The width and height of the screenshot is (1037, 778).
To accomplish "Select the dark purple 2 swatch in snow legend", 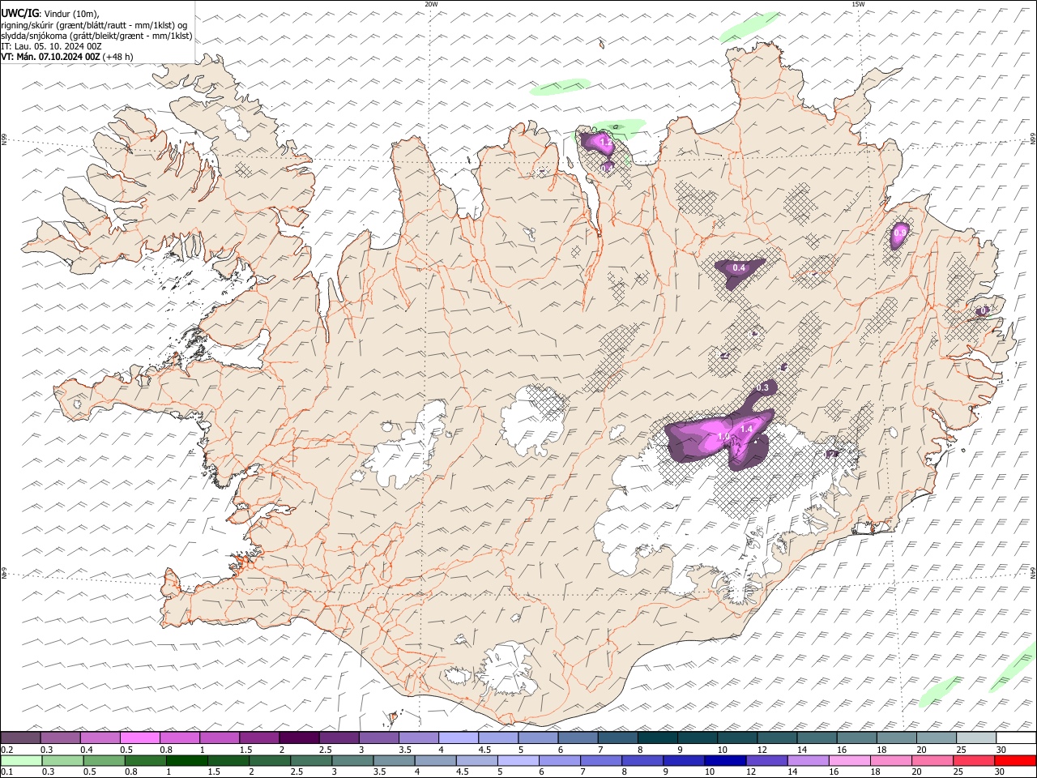I will (x=300, y=737).
